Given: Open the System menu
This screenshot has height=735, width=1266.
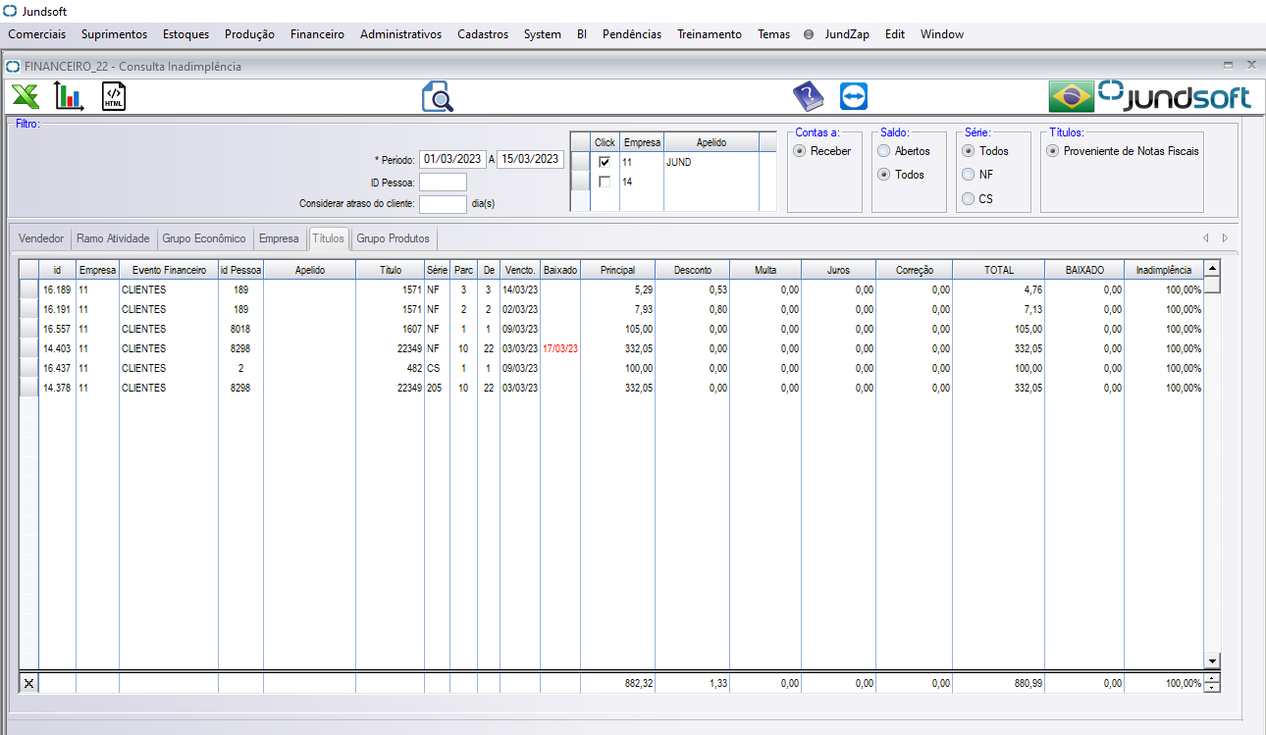Looking at the screenshot, I should click(542, 34).
